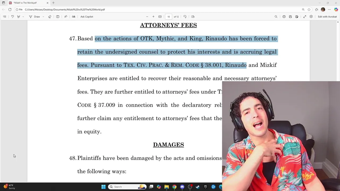Open the weather widget showing 67°F Sunny

[x=9, y=187]
